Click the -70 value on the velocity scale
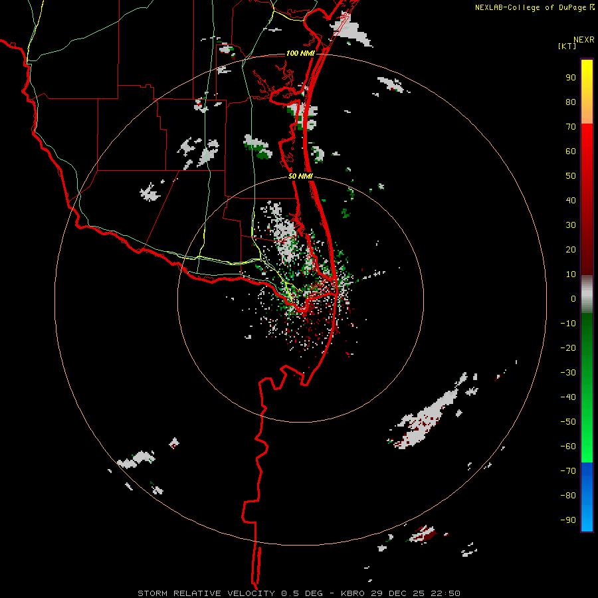 pos(568,471)
